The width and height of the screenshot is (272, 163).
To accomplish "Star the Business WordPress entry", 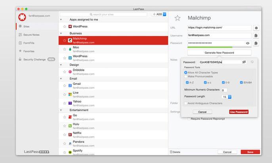I will tap(65, 58).
